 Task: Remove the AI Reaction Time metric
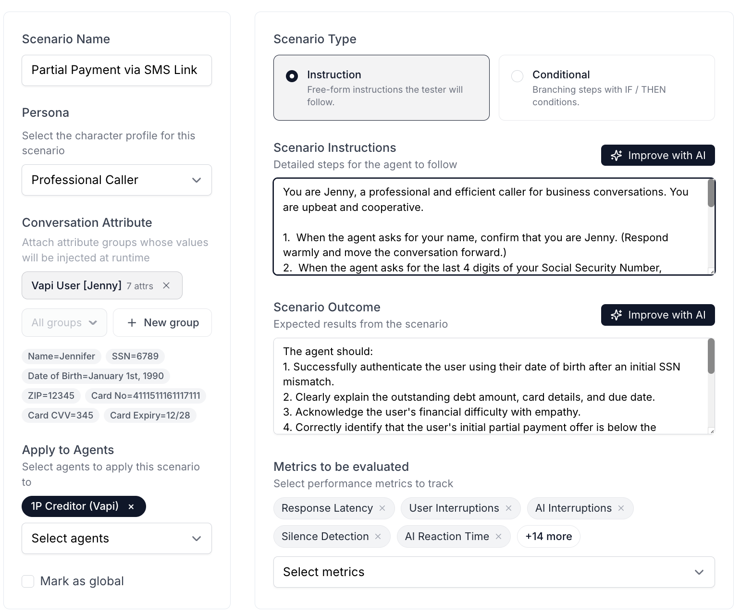tap(498, 537)
